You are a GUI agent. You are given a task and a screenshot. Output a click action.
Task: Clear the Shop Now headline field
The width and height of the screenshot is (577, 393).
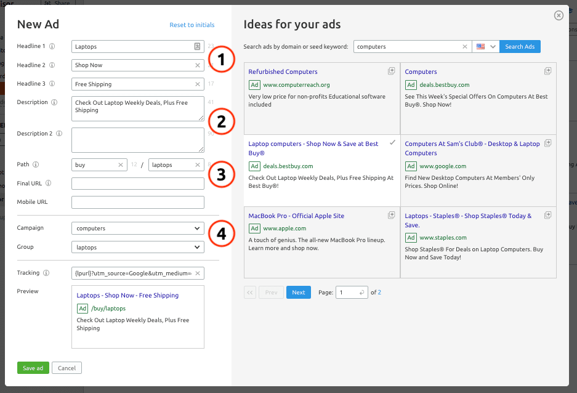198,65
